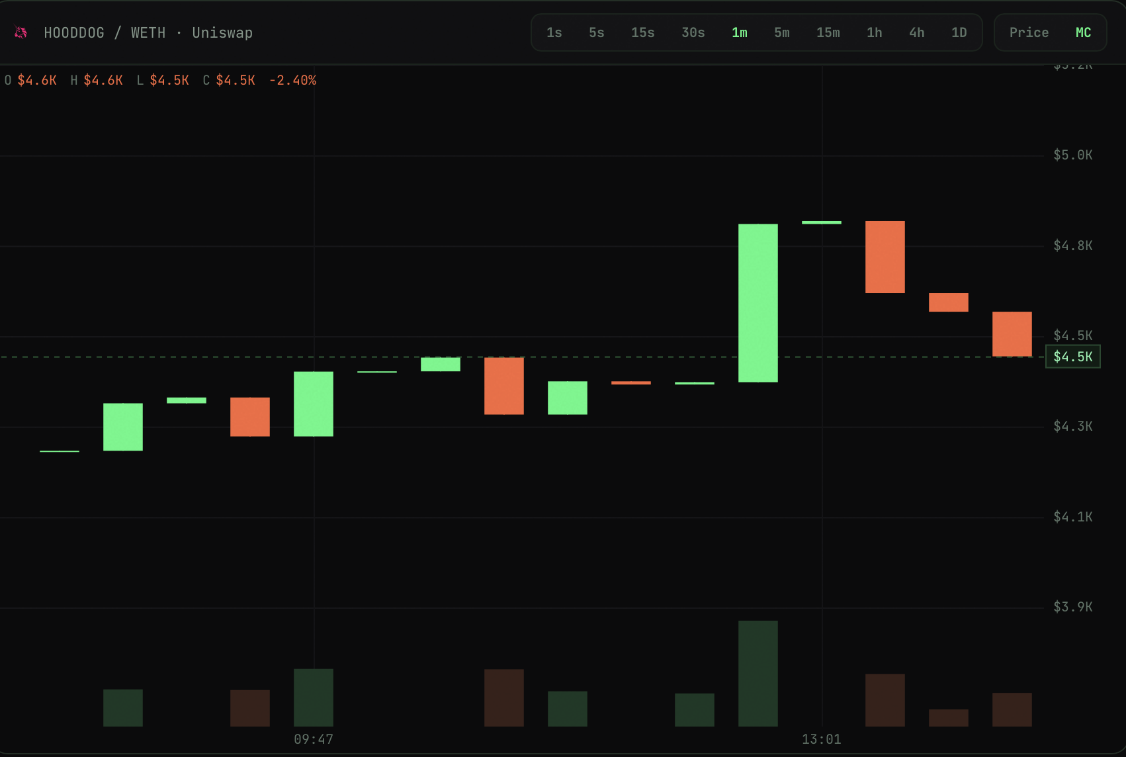The height and width of the screenshot is (757, 1126).
Task: Select the 1s timeframe
Action: 554,32
